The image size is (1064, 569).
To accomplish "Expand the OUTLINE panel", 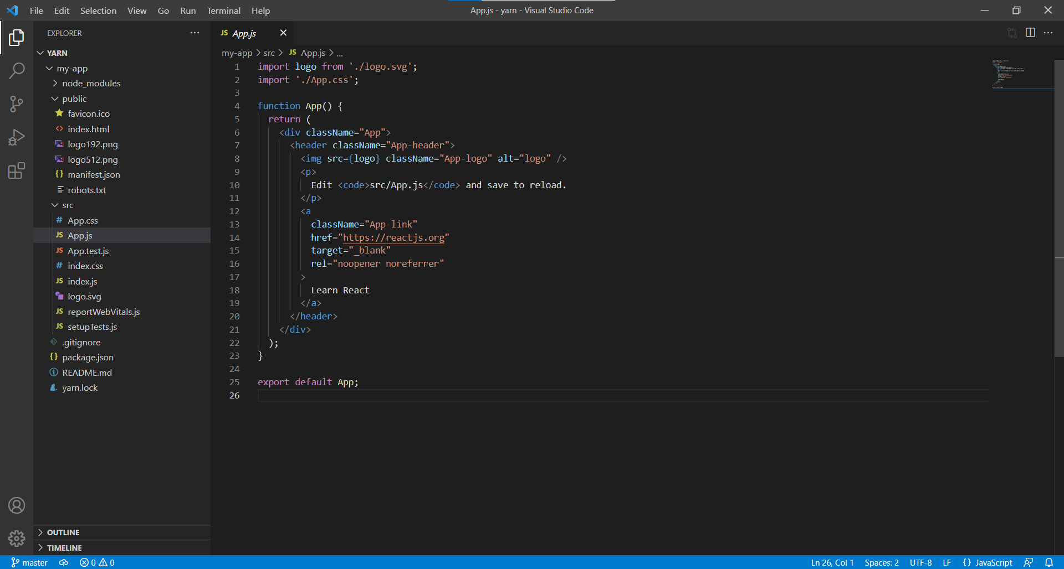I will point(122,532).
